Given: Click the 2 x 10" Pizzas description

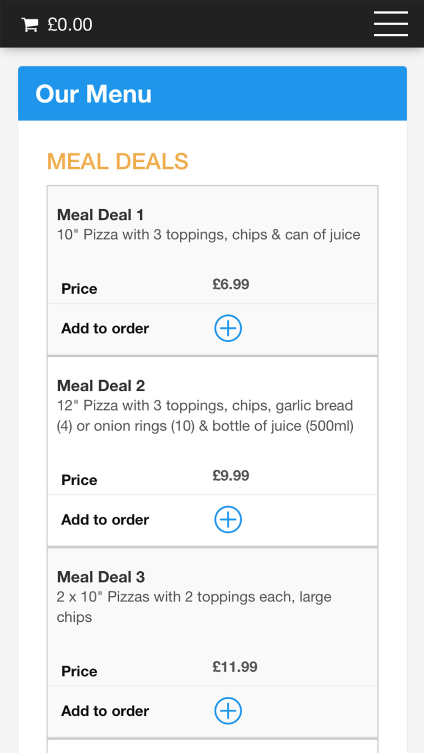Looking at the screenshot, I should pyautogui.click(x=194, y=606).
